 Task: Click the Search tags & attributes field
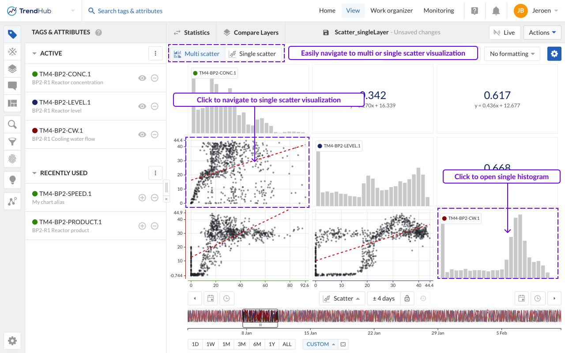(130, 11)
